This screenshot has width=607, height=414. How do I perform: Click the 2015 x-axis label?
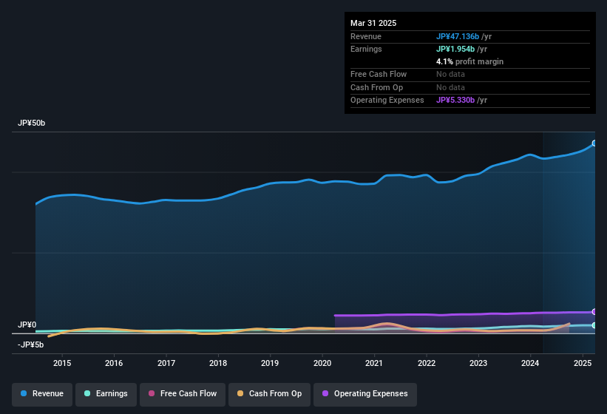tap(62, 363)
